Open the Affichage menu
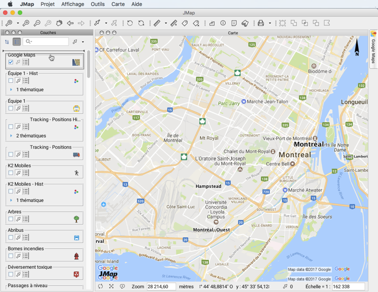This screenshot has height=292, width=378. pyautogui.click(x=73, y=4)
